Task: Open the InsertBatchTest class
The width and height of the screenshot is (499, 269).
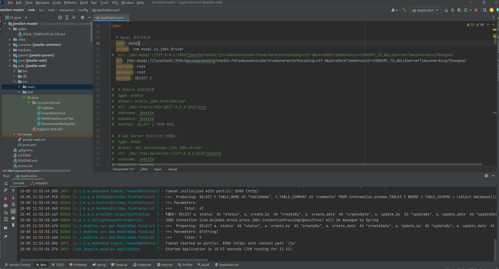Action: 53,113
